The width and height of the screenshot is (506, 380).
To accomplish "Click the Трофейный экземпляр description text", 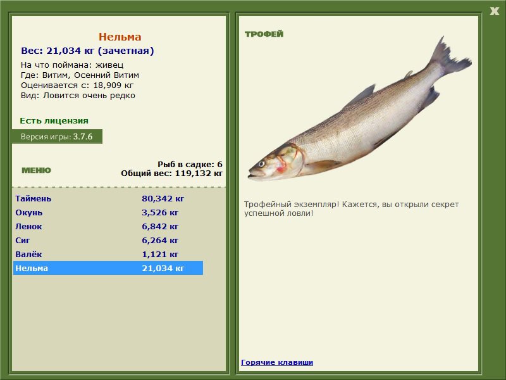I will point(351,209).
